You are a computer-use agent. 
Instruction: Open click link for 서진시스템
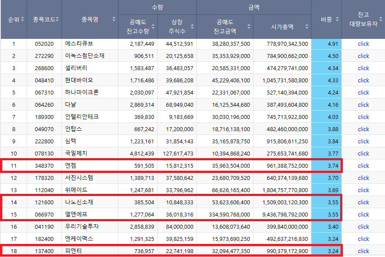pyautogui.click(x=363, y=178)
